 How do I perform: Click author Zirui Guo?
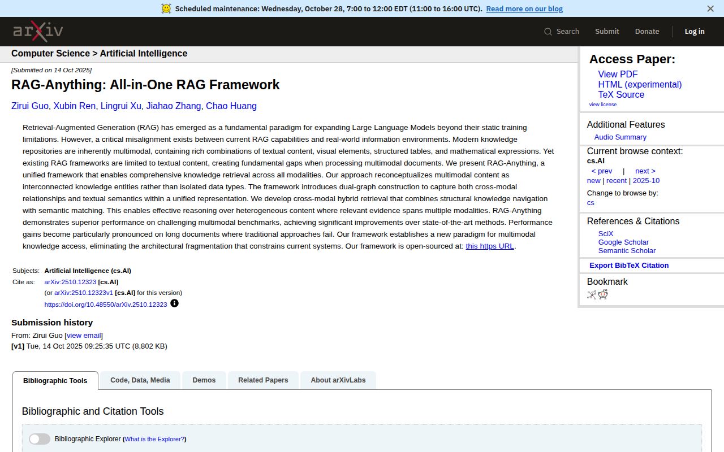tap(30, 106)
